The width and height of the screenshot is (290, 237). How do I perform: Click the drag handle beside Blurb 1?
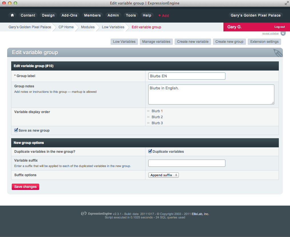click(x=148, y=111)
